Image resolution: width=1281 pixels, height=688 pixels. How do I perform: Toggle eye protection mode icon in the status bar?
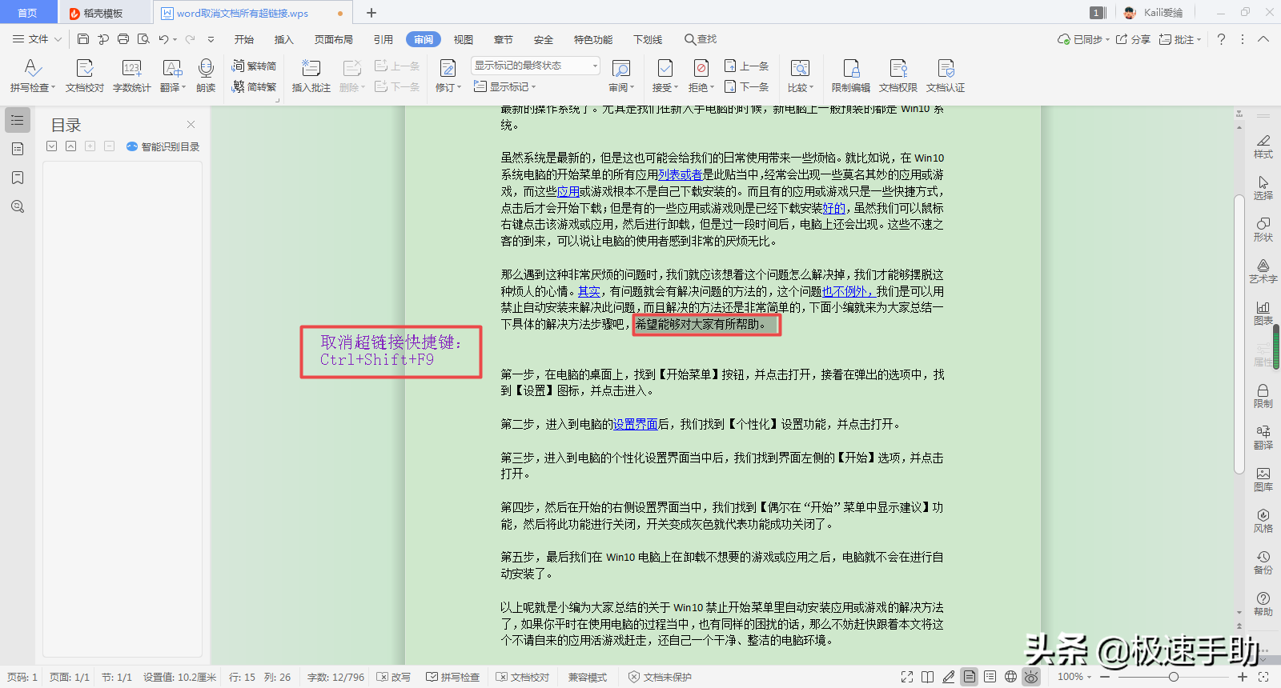[x=1031, y=677]
